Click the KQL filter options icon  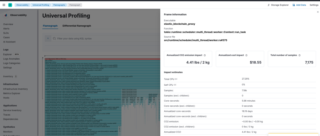pos(48,38)
